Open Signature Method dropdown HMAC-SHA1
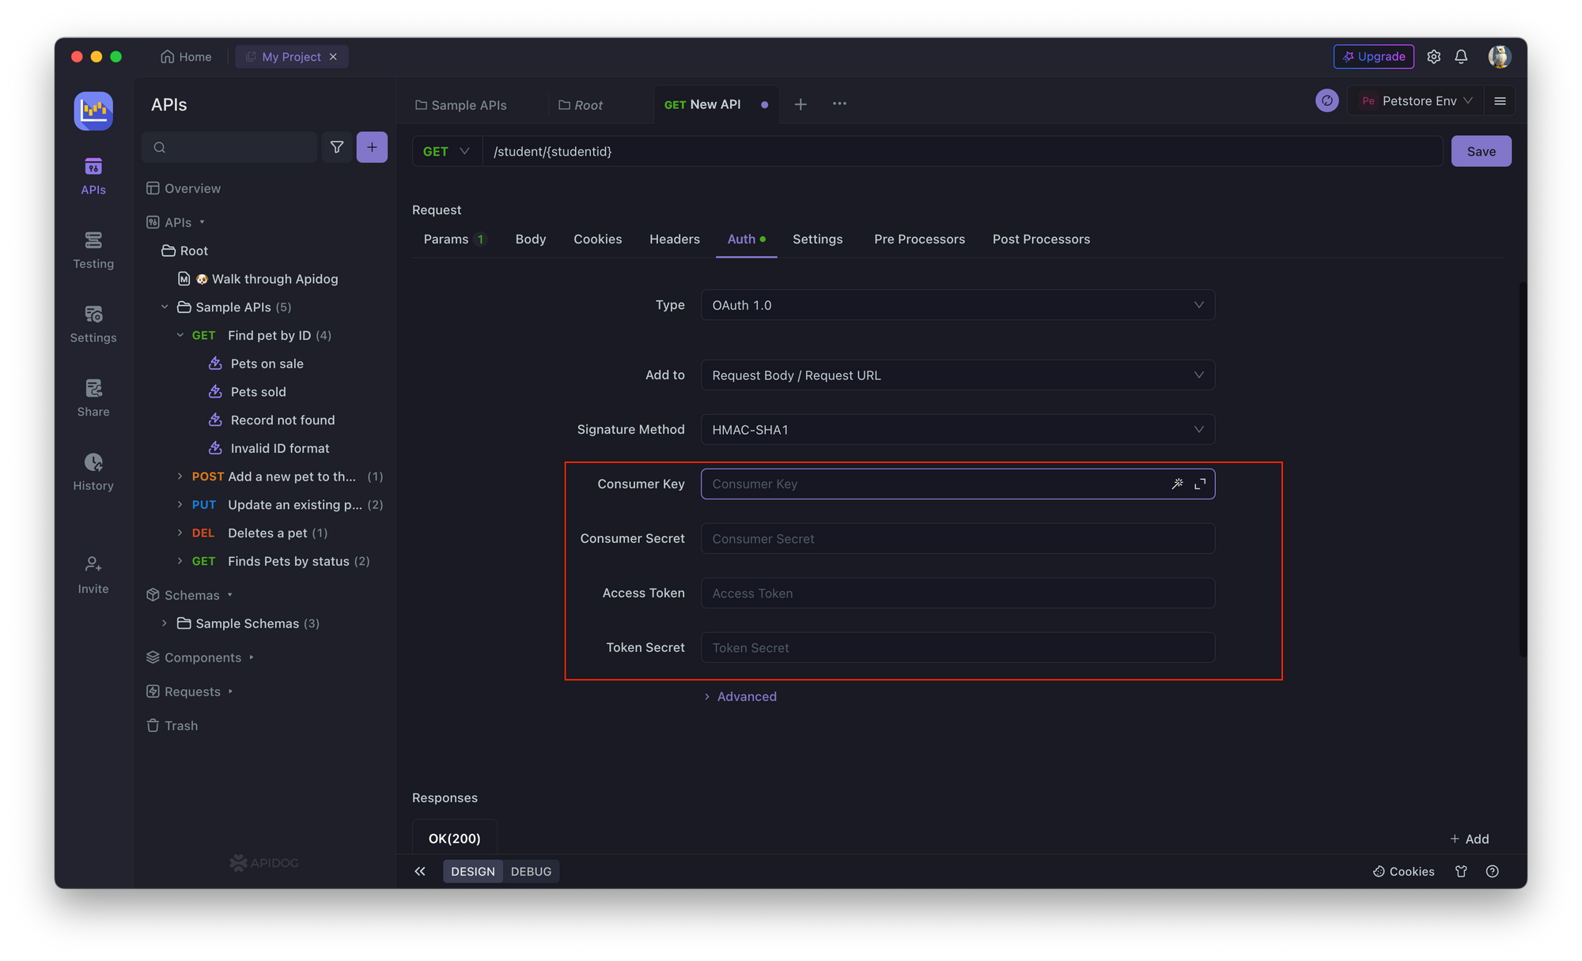This screenshot has height=961, width=1582. (957, 430)
